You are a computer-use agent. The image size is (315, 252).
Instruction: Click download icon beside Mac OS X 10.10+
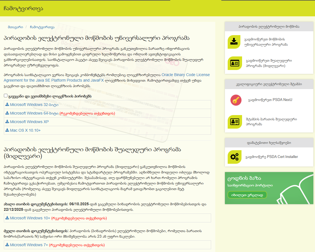pyautogui.click(x=7, y=130)
